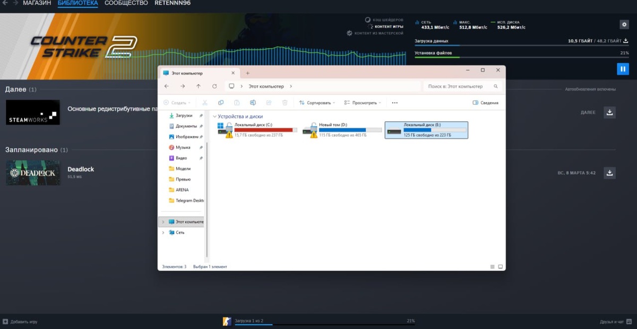Toggle КЭШ ШЕЙДЕРОВ graph legend
This screenshot has width=637, height=329.
(384, 20)
